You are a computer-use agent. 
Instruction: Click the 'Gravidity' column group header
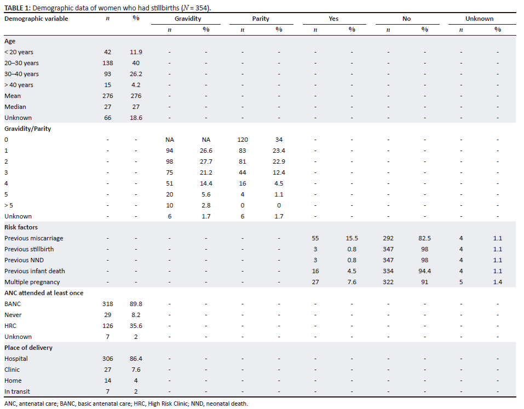pos(187,19)
